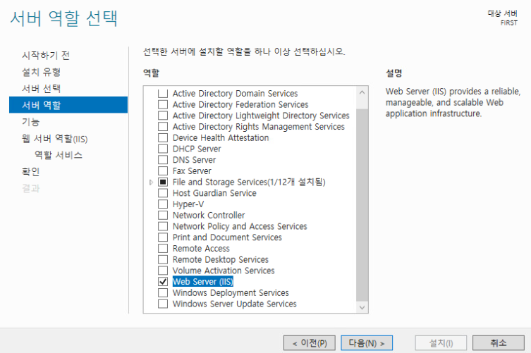Check the Fax Server checkbox

163,171
